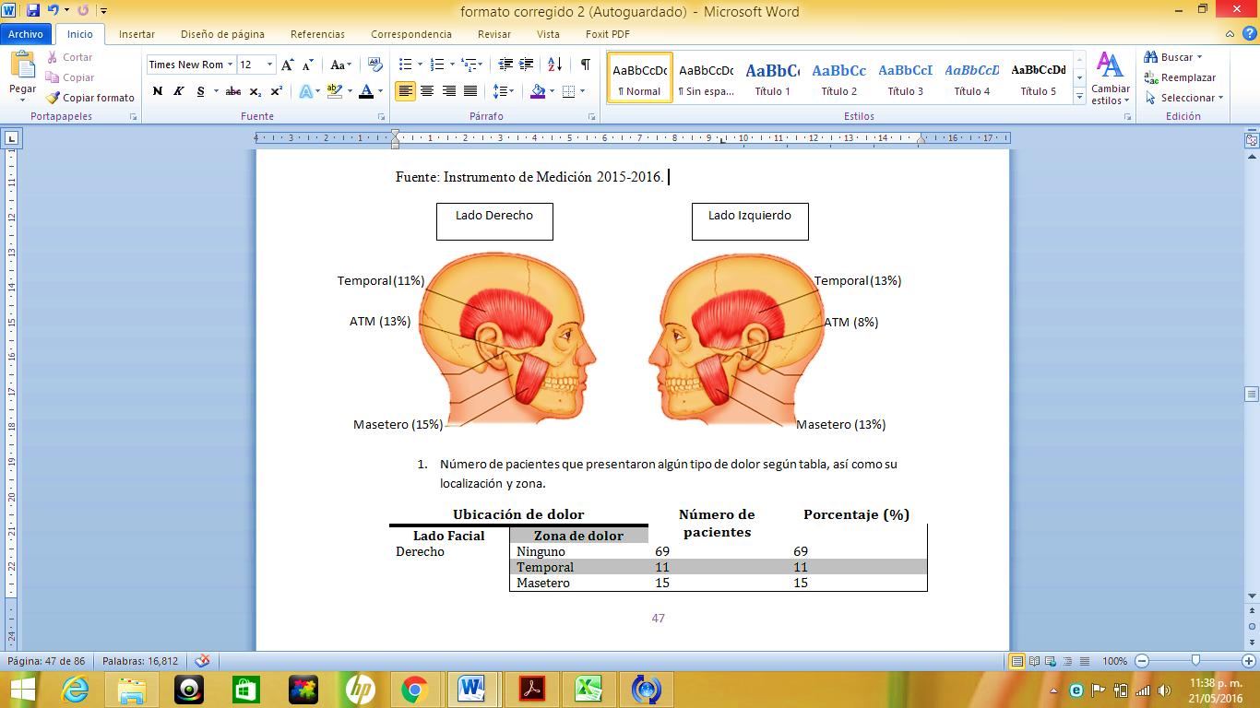Click the bullets list icon
The height and width of the screenshot is (708, 1260).
405,65
